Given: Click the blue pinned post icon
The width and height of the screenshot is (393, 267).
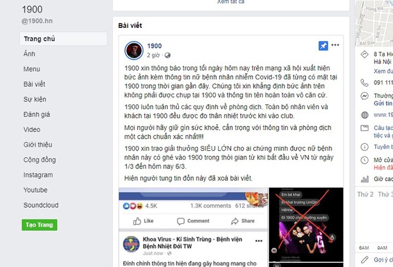Looking at the screenshot, I should click(323, 46).
